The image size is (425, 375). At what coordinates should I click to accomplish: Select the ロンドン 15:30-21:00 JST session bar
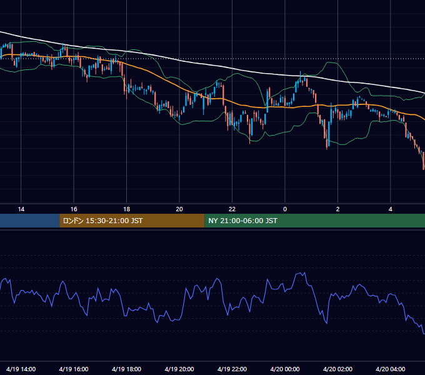[132, 221]
